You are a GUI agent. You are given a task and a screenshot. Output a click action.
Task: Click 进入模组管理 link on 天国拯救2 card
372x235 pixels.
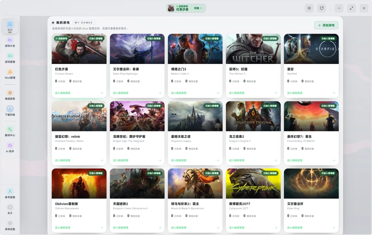coord(121,228)
